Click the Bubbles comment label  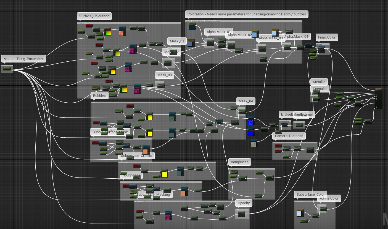coord(99,96)
